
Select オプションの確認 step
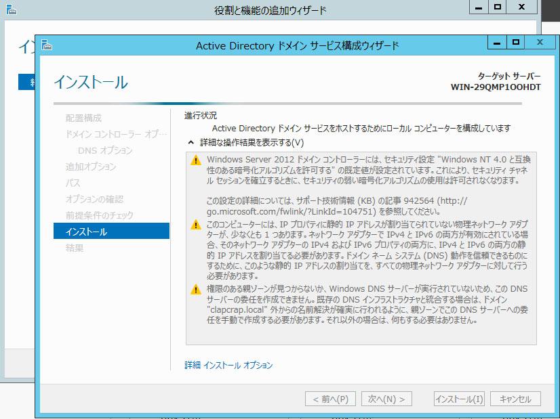pyautogui.click(x=94, y=199)
